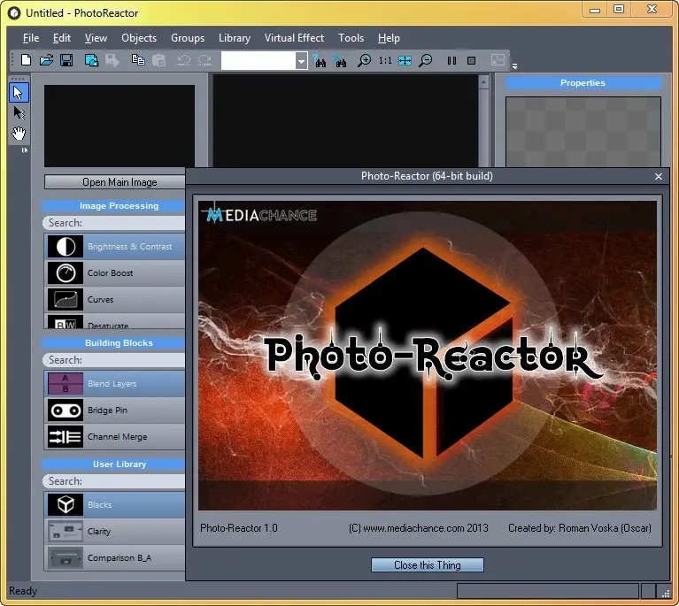Click Close this Thing button
679x606 pixels.
click(x=427, y=565)
